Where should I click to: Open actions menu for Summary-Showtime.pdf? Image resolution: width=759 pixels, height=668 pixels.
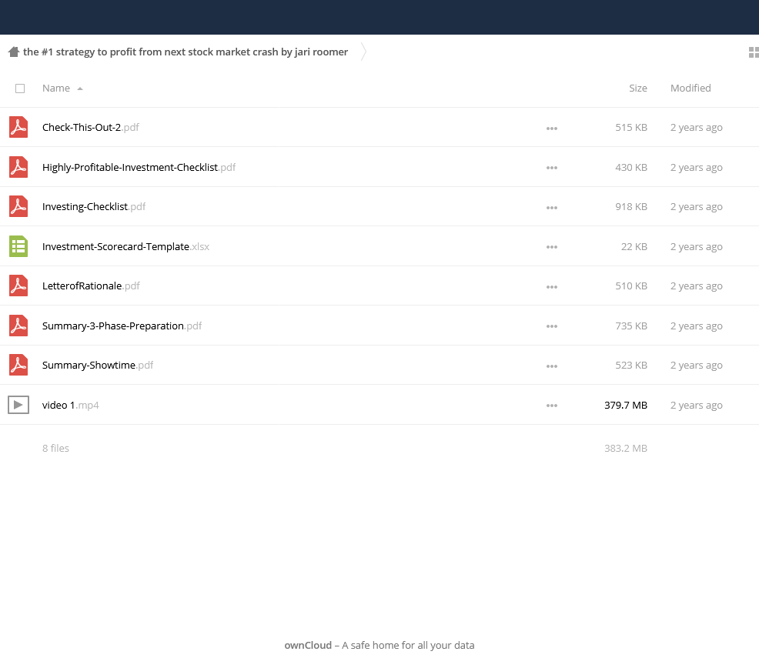(552, 366)
